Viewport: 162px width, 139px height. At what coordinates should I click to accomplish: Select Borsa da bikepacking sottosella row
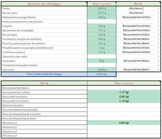(x=44, y=110)
